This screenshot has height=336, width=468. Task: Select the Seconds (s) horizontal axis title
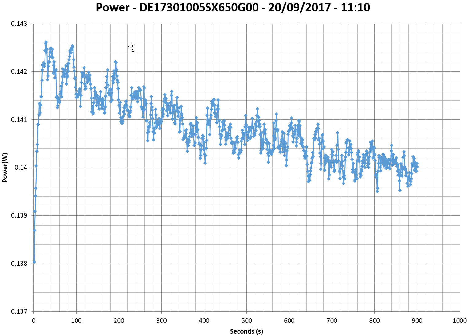click(x=246, y=331)
